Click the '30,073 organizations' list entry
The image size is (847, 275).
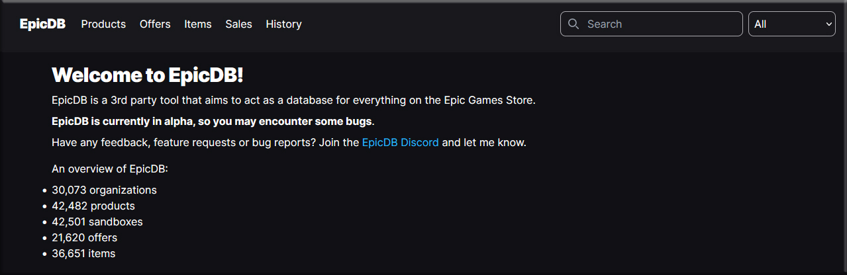click(104, 190)
